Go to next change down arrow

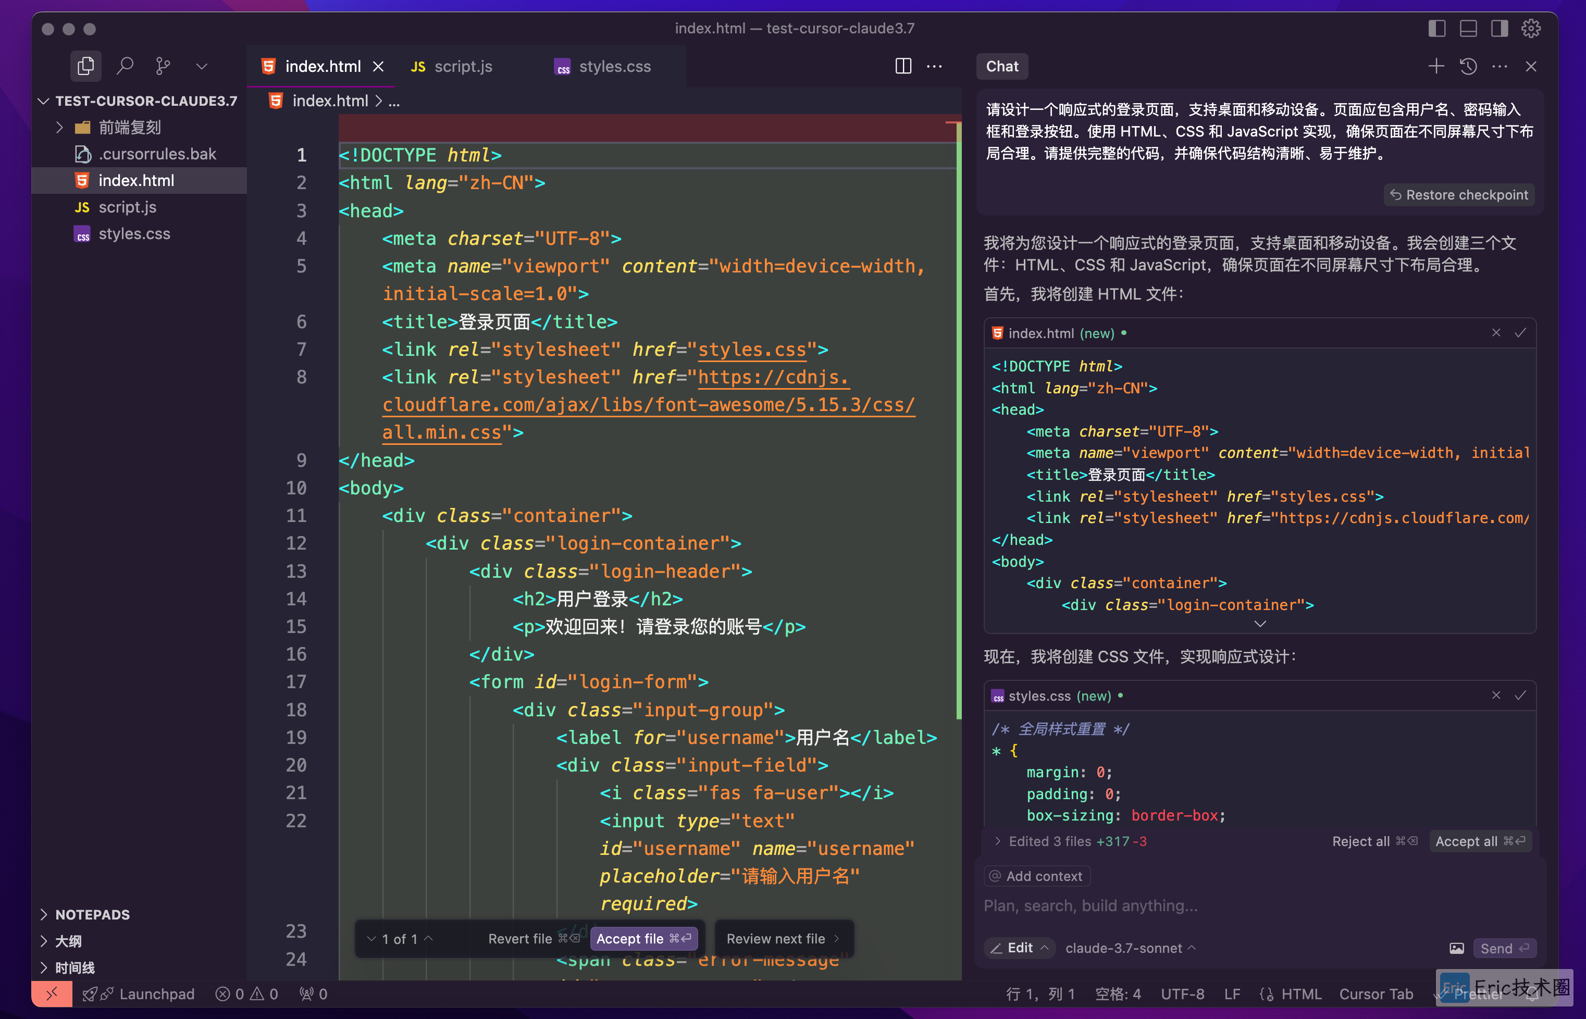pyautogui.click(x=371, y=938)
